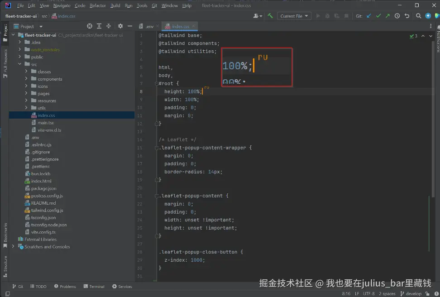Open the Git tool window button
Screen dimensions: 440x297
(17, 286)
